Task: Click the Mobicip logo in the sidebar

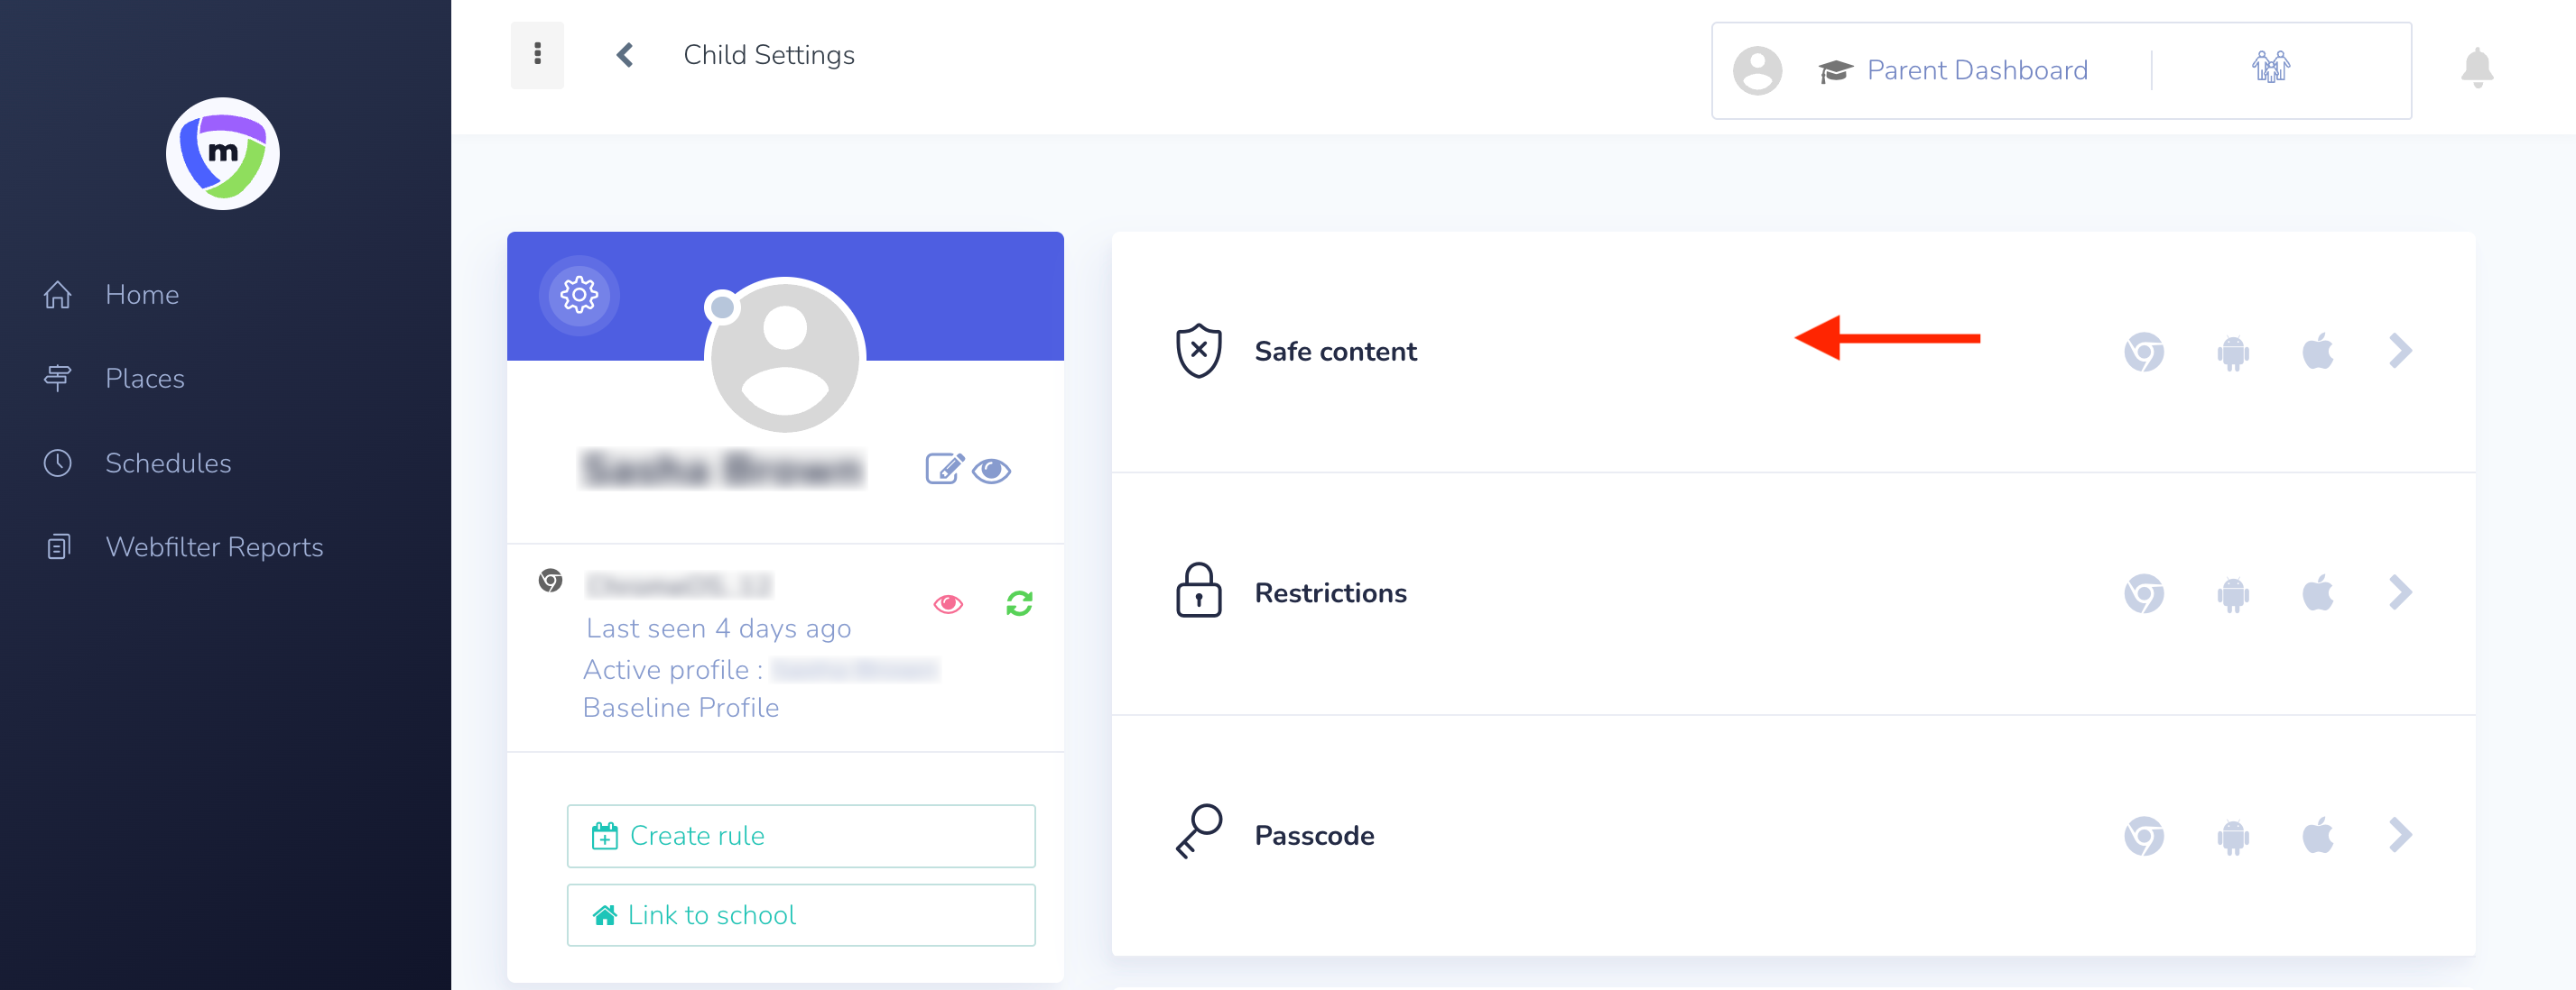Action: (222, 154)
